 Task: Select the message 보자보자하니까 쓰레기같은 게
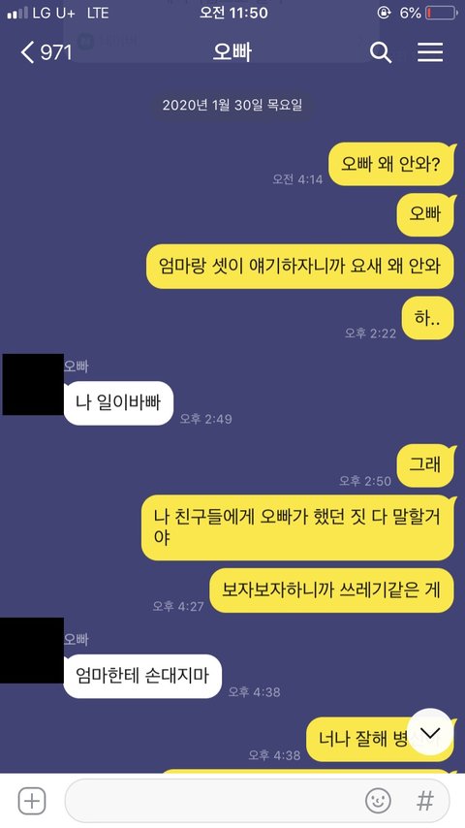point(331,589)
